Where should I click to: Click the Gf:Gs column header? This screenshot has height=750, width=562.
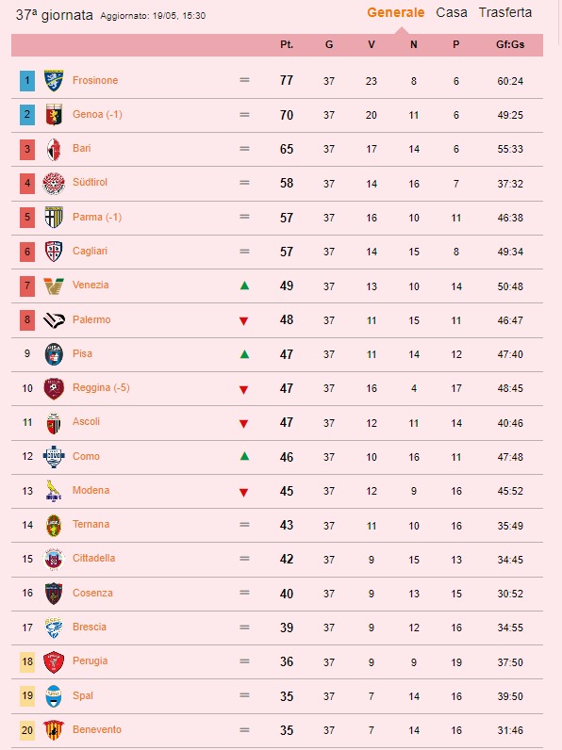[510, 44]
